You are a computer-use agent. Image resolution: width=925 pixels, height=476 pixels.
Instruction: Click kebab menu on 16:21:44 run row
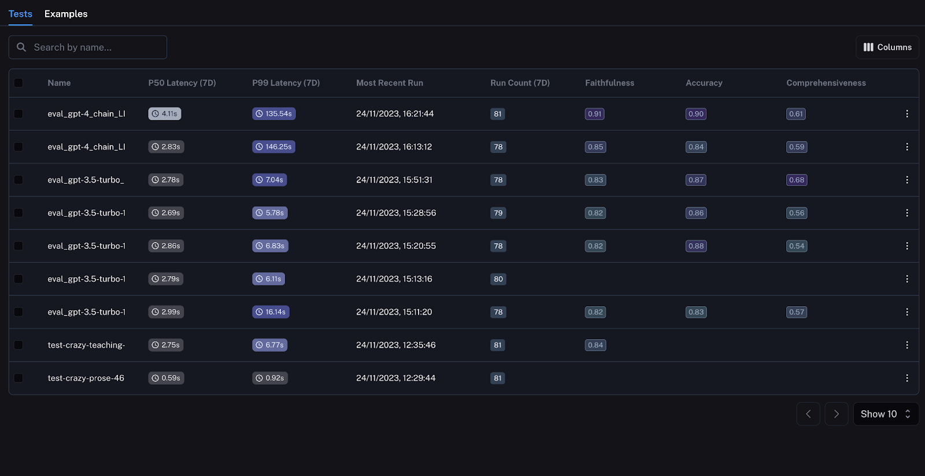click(906, 114)
